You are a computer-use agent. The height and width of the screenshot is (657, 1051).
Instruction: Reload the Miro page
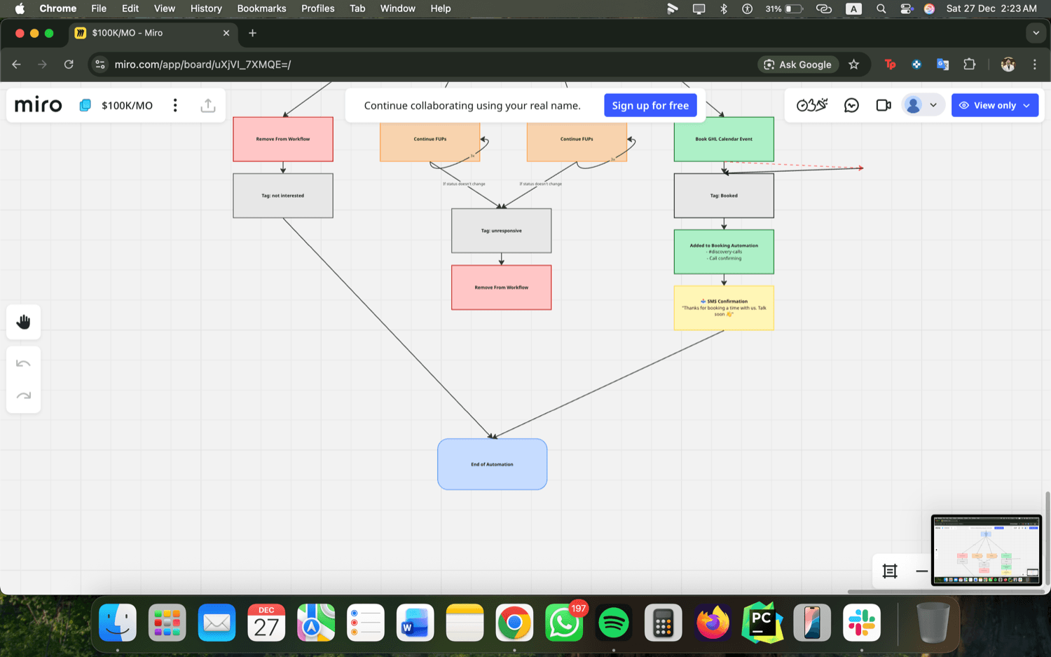(69, 65)
